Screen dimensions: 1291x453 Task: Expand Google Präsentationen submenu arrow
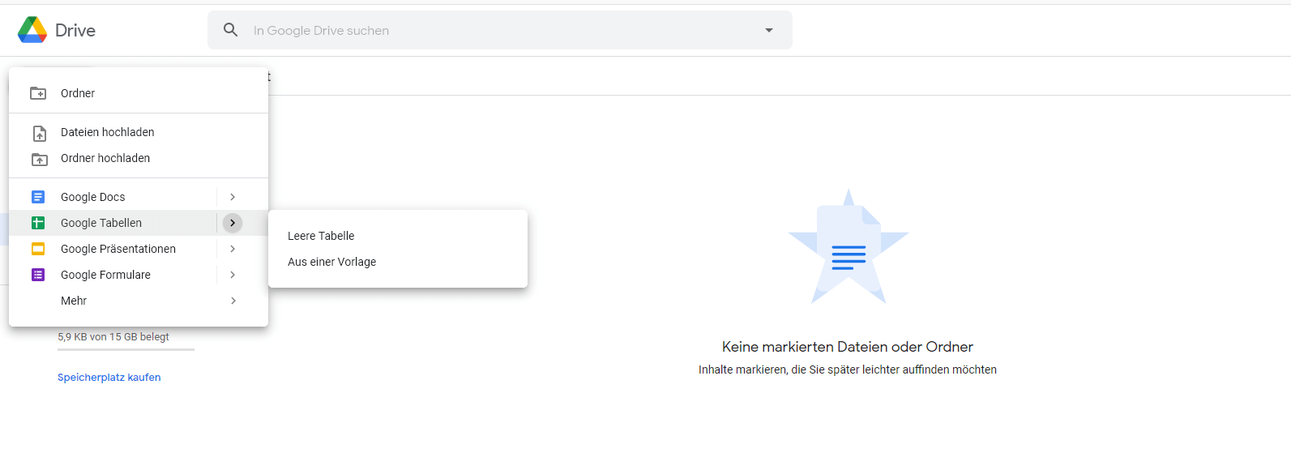(233, 249)
